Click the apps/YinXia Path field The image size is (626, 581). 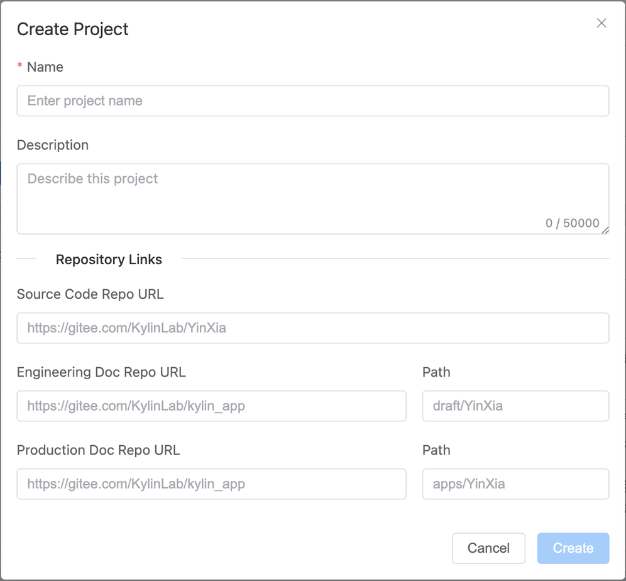coord(515,484)
